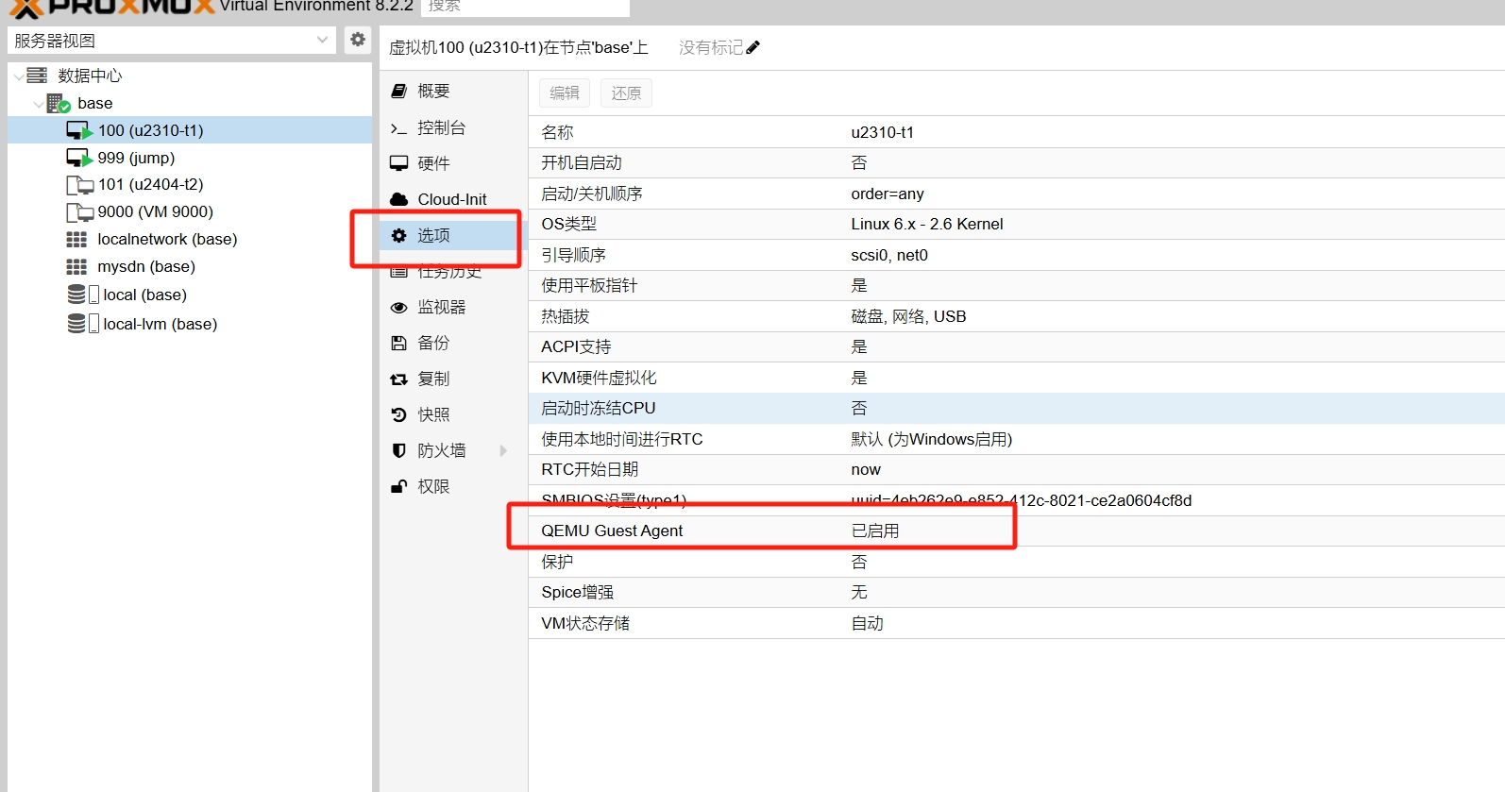Click the grid icon beside mysdn
Viewport: 1505px width, 792px height.
coord(76,267)
